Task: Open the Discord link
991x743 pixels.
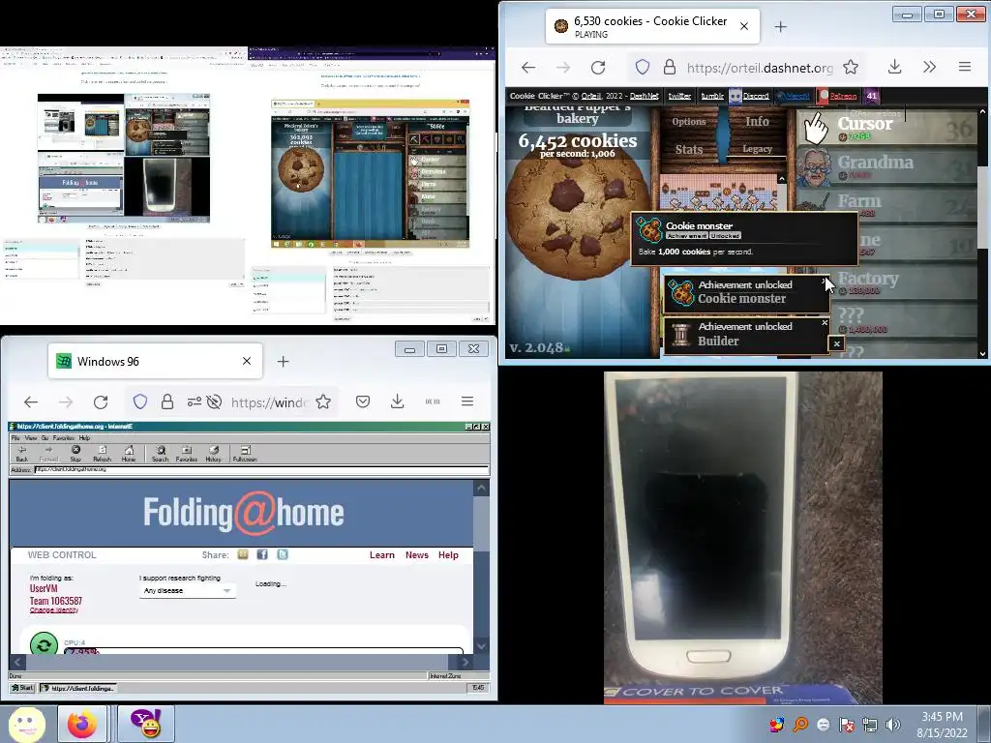Action: [x=755, y=96]
